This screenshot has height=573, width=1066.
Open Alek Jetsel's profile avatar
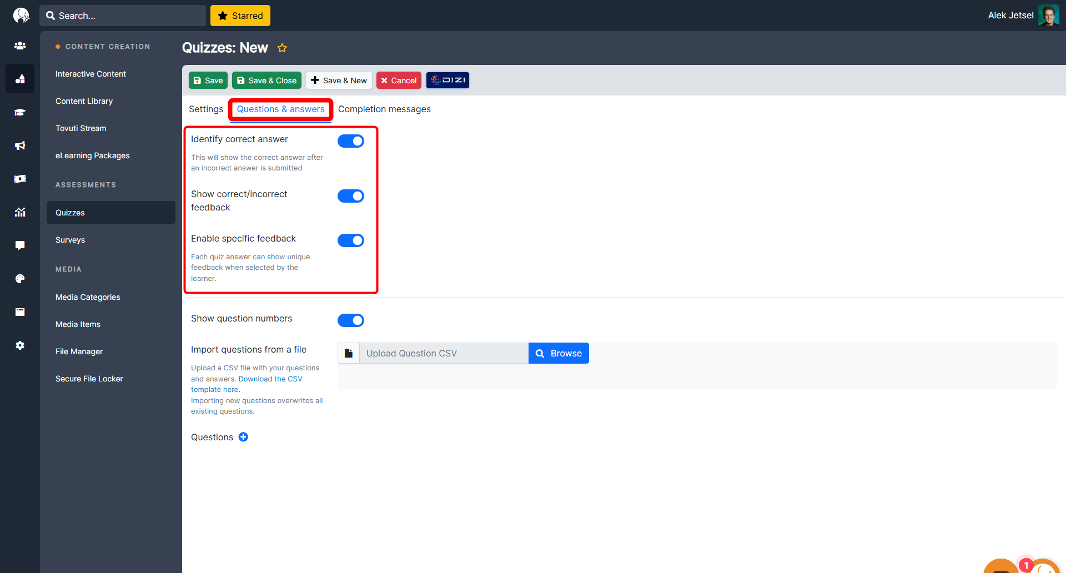tap(1048, 16)
